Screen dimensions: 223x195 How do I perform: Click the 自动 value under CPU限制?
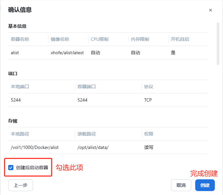click(x=95, y=53)
